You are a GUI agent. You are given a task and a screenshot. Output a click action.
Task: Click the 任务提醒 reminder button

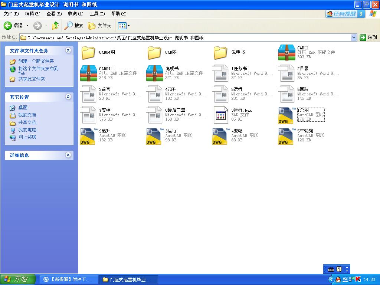[345, 14]
